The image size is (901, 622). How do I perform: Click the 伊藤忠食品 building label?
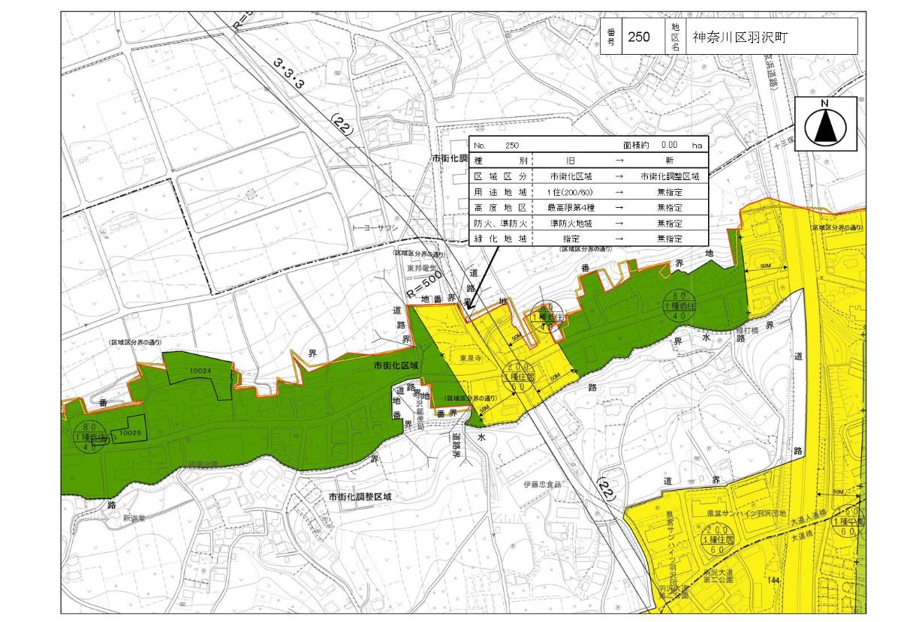point(542,485)
